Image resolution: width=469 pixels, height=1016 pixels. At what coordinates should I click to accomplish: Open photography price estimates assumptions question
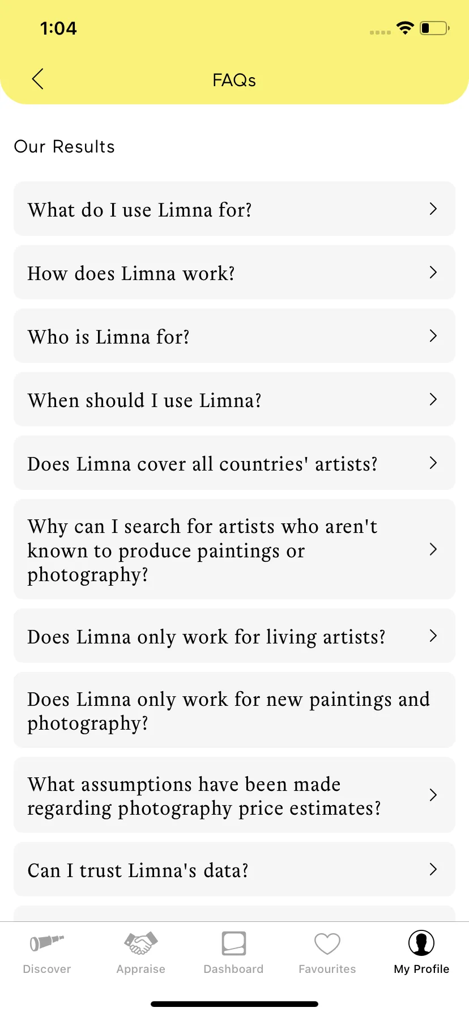[234, 795]
